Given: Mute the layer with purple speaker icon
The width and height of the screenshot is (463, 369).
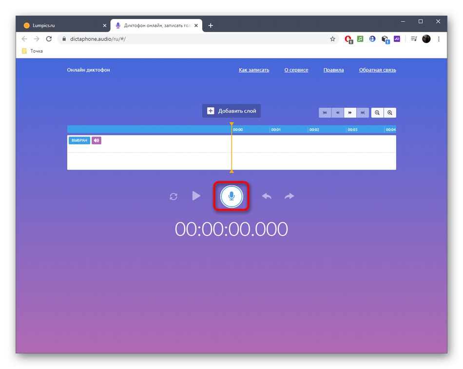Looking at the screenshot, I should (96, 140).
